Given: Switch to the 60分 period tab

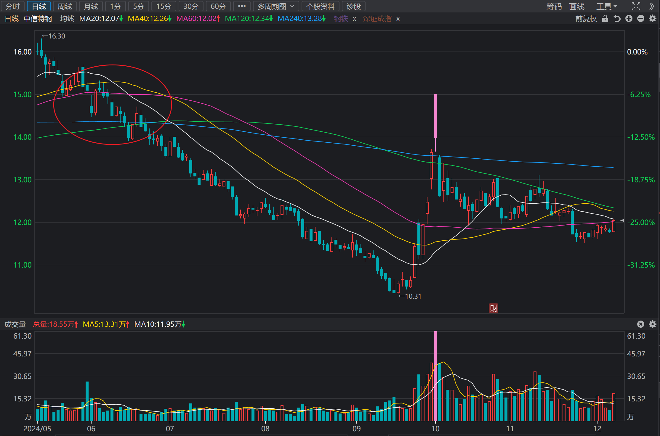Looking at the screenshot, I should click(x=218, y=6).
